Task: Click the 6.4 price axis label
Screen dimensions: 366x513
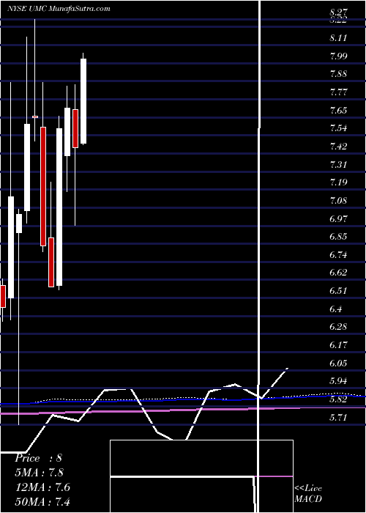Action: pyautogui.click(x=336, y=309)
